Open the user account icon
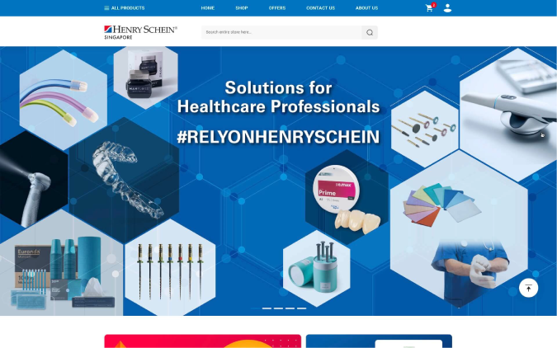 [x=447, y=8]
